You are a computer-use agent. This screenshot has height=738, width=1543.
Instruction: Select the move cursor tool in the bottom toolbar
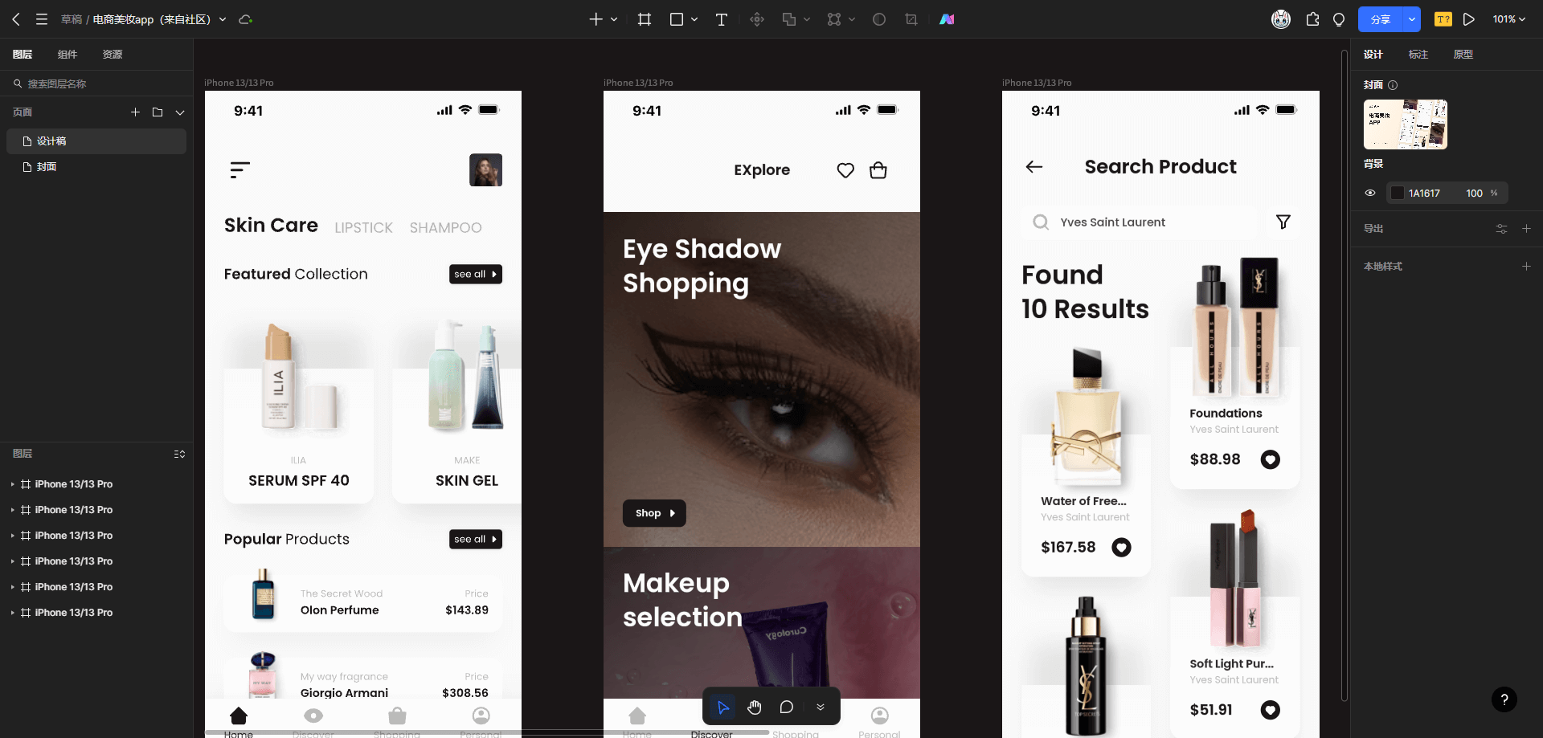[x=722, y=707]
